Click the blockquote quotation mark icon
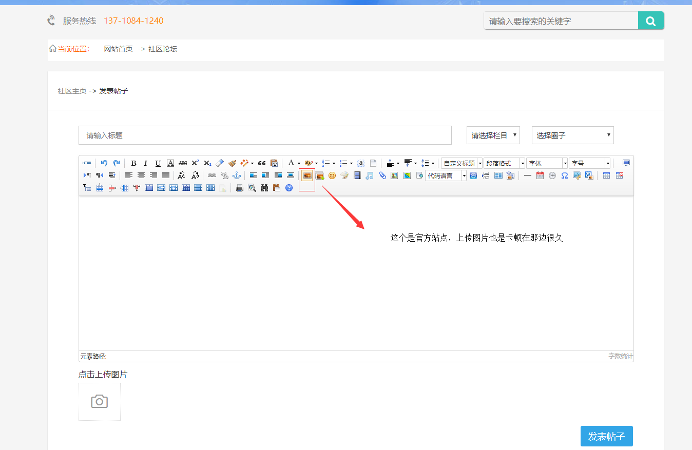692x450 pixels. pyautogui.click(x=262, y=163)
